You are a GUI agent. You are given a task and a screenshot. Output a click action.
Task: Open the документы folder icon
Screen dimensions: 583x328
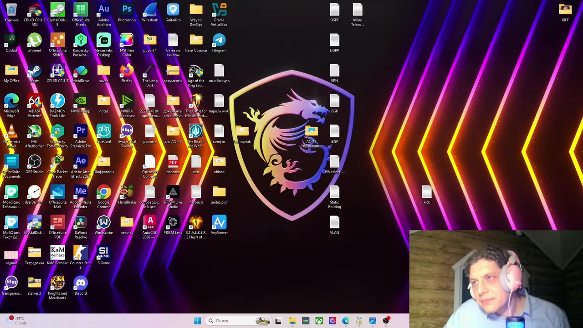173,74
